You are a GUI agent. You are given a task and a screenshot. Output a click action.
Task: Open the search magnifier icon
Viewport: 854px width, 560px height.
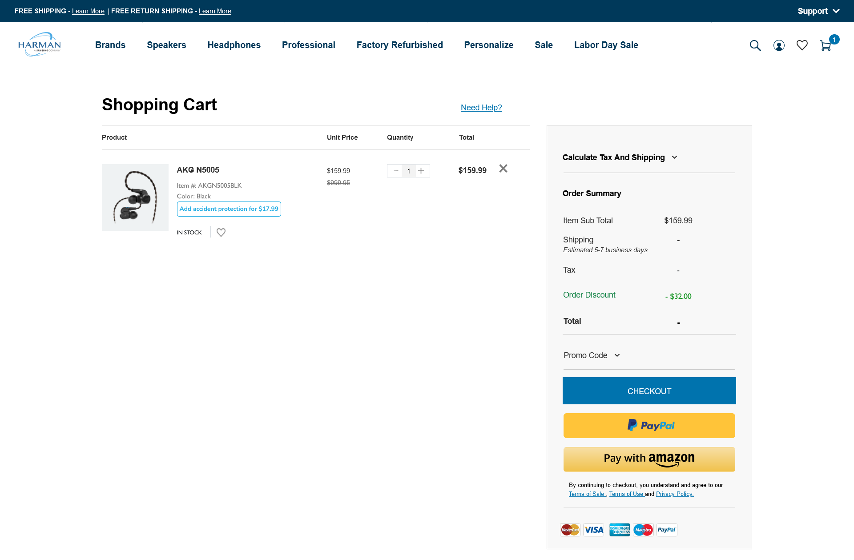tap(755, 45)
